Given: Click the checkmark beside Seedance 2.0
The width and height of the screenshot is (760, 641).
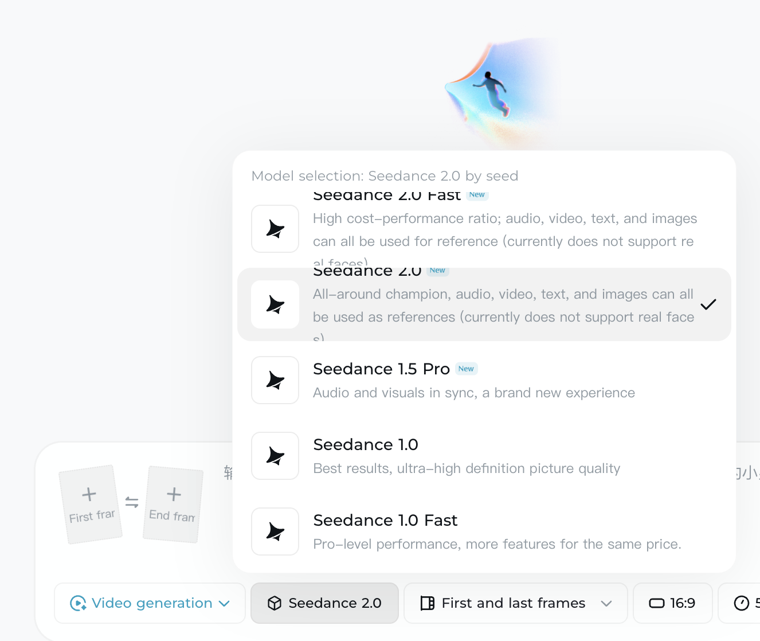Looking at the screenshot, I should (708, 304).
